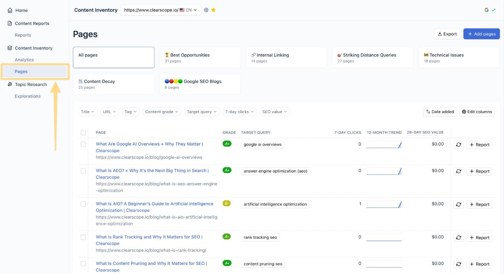Image resolution: width=504 pixels, height=274 pixels.
Task: Open the URL filter dropdown
Action: click(x=110, y=112)
